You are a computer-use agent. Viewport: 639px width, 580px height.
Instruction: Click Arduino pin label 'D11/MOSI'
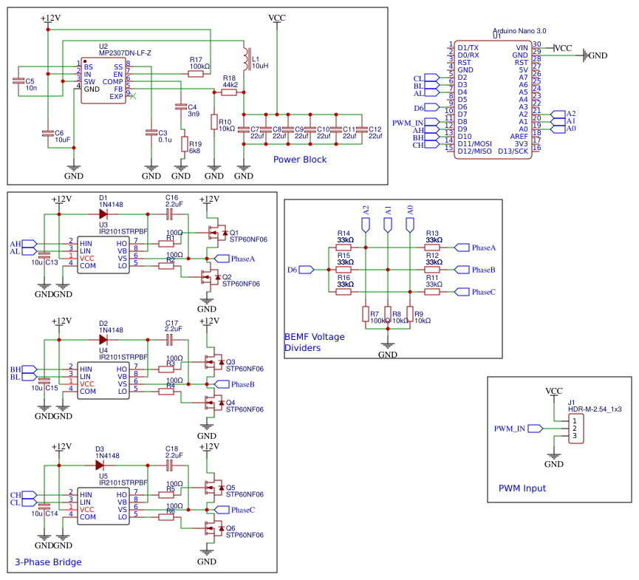click(x=474, y=144)
